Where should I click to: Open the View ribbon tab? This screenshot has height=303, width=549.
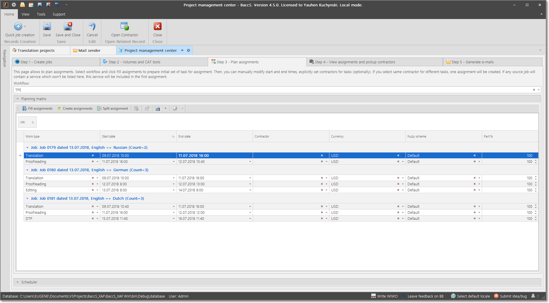pyautogui.click(x=25, y=14)
